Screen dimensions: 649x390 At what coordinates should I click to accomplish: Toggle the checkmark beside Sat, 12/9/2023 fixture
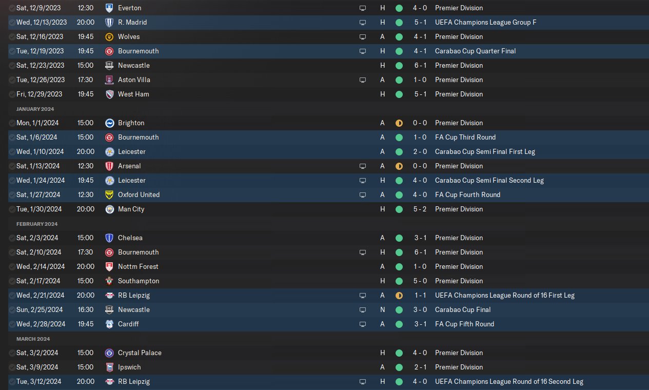point(12,8)
